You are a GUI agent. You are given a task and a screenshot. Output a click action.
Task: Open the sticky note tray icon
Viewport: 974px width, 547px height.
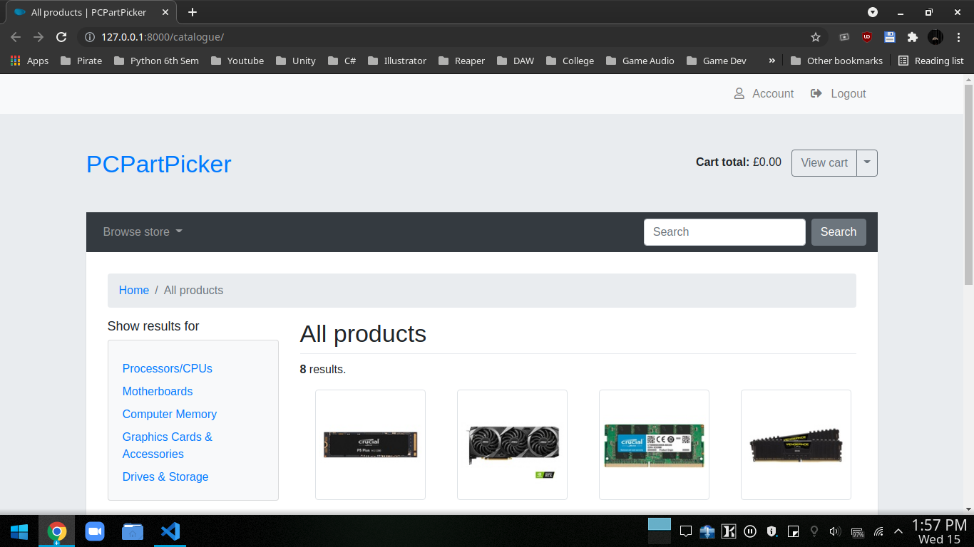click(793, 531)
